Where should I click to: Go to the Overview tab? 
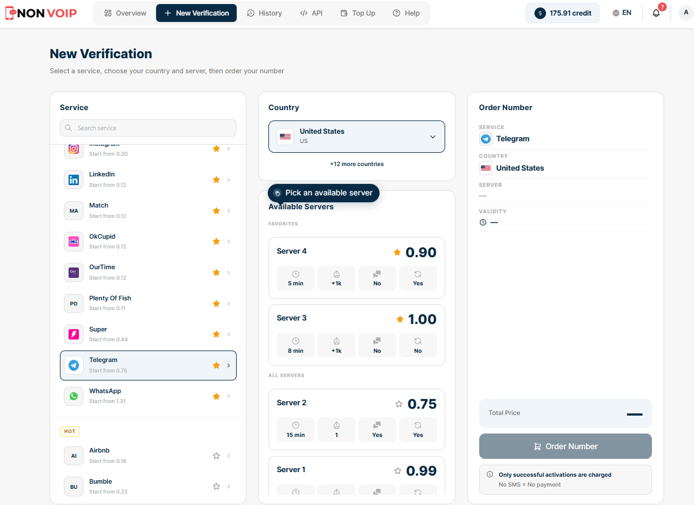point(126,13)
